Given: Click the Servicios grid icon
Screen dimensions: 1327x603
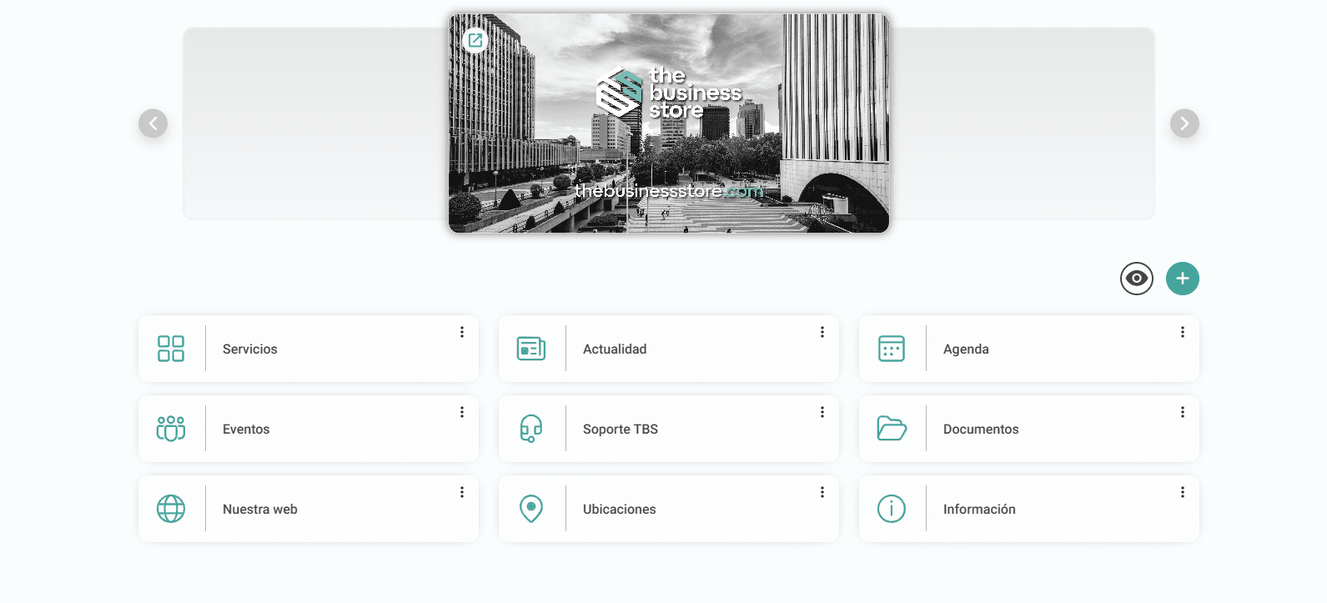Looking at the screenshot, I should [x=171, y=349].
